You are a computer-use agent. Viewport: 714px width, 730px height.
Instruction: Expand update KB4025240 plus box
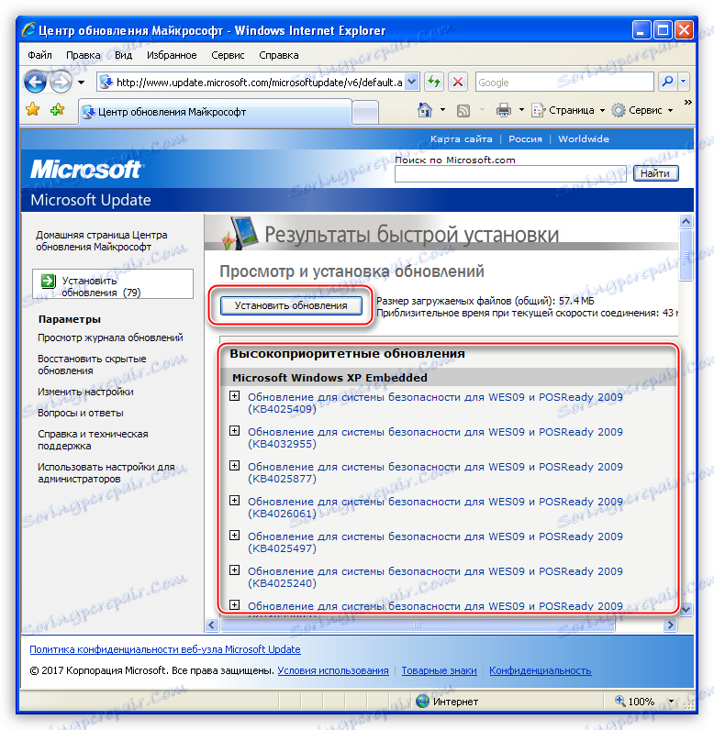coord(235,570)
